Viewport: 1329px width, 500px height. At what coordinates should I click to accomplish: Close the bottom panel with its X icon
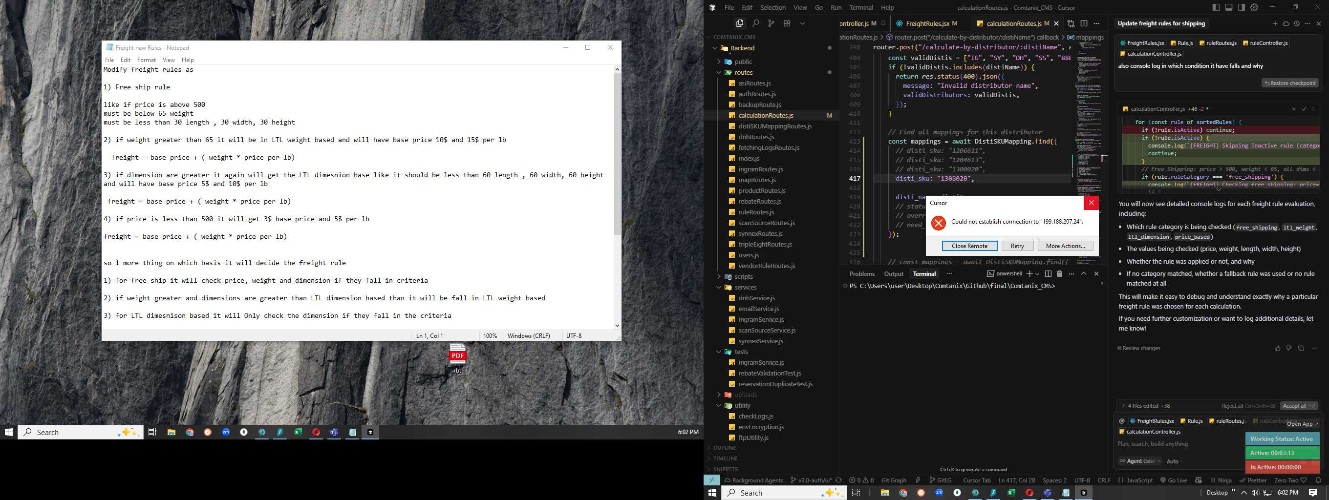coord(1096,274)
